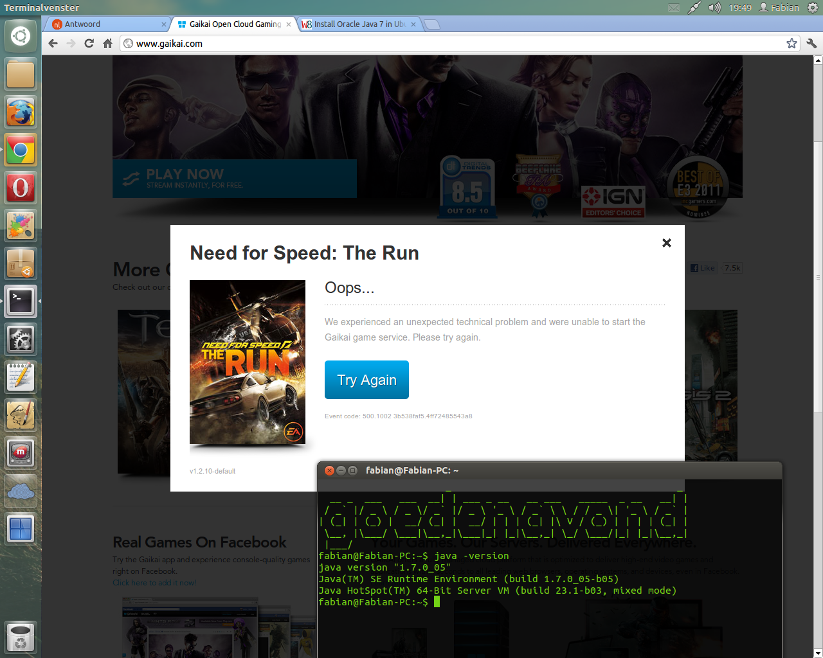Click 'Click here to add it now!' link

(x=154, y=583)
